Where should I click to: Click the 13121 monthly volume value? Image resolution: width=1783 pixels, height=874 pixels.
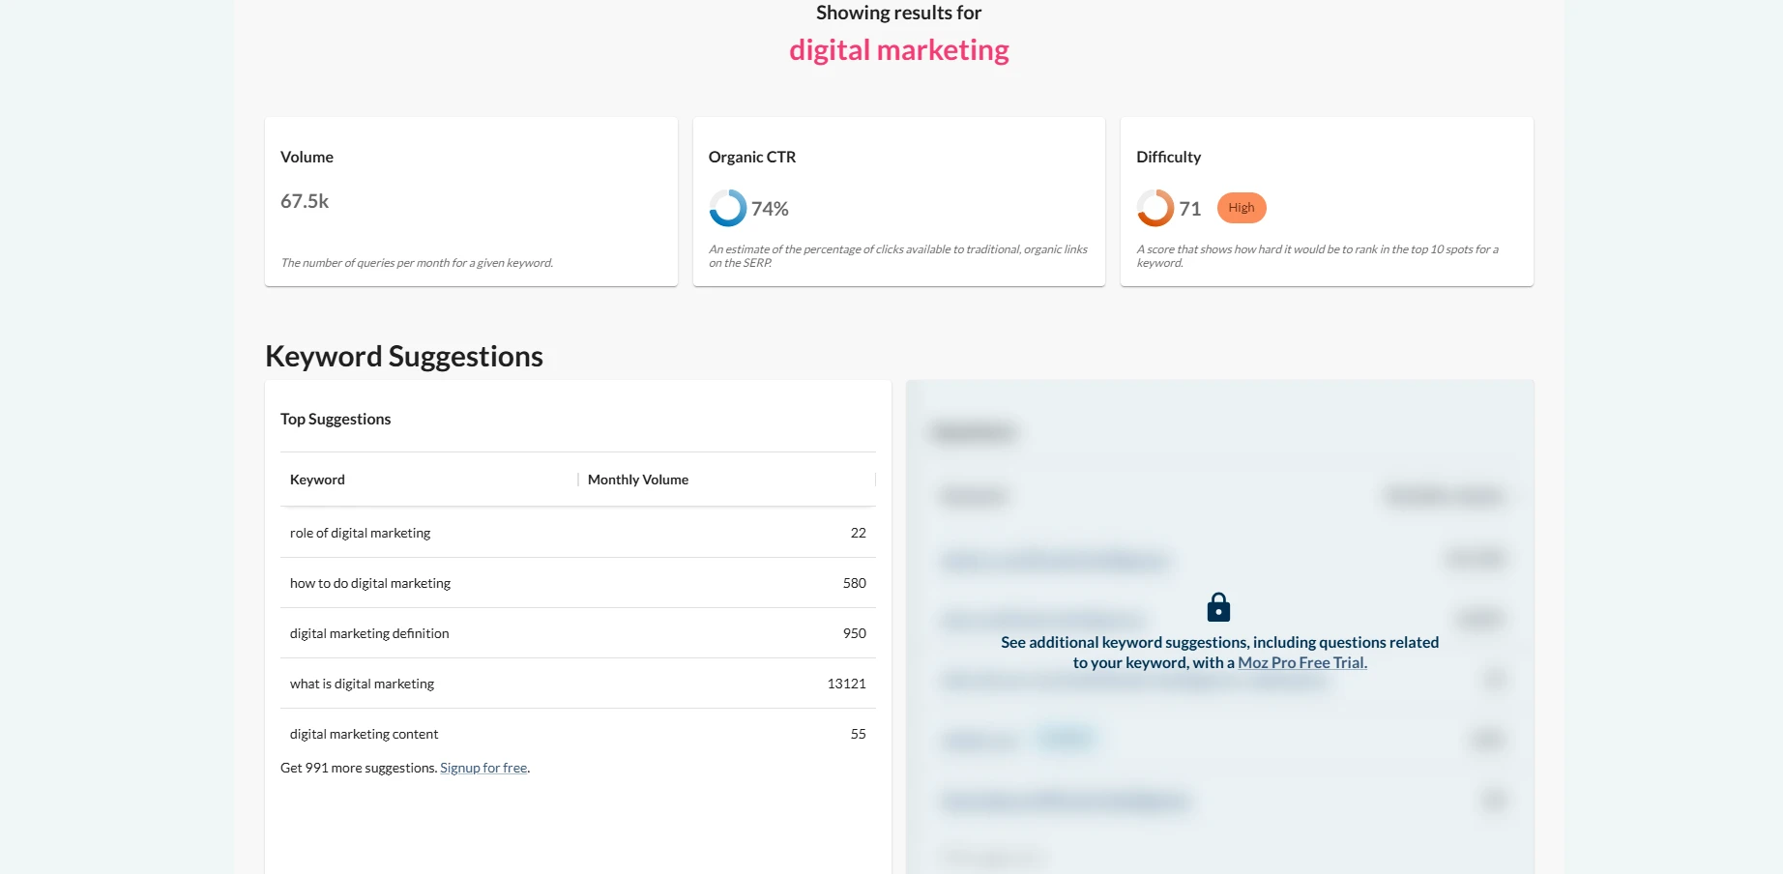coord(846,684)
